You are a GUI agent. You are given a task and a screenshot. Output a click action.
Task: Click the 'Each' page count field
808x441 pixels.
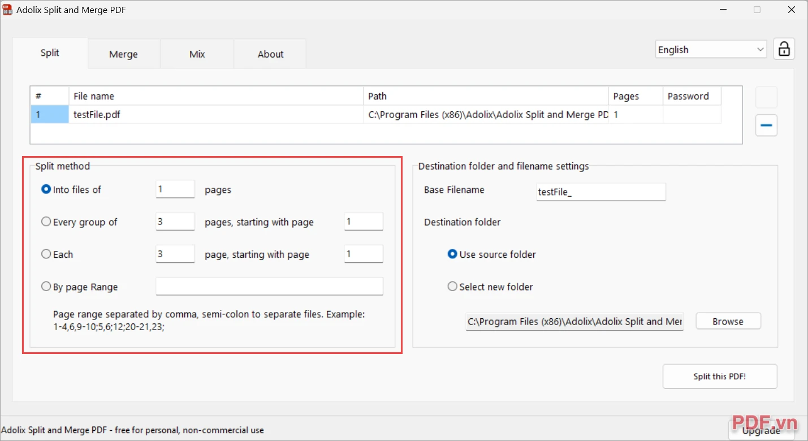tap(175, 254)
